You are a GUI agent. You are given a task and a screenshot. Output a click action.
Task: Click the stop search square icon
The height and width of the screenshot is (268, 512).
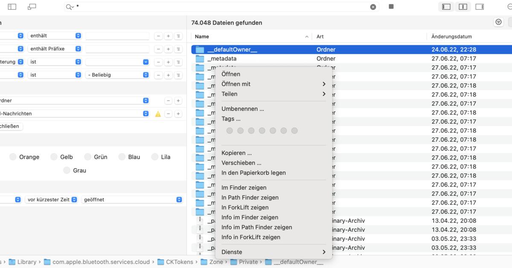point(391,6)
